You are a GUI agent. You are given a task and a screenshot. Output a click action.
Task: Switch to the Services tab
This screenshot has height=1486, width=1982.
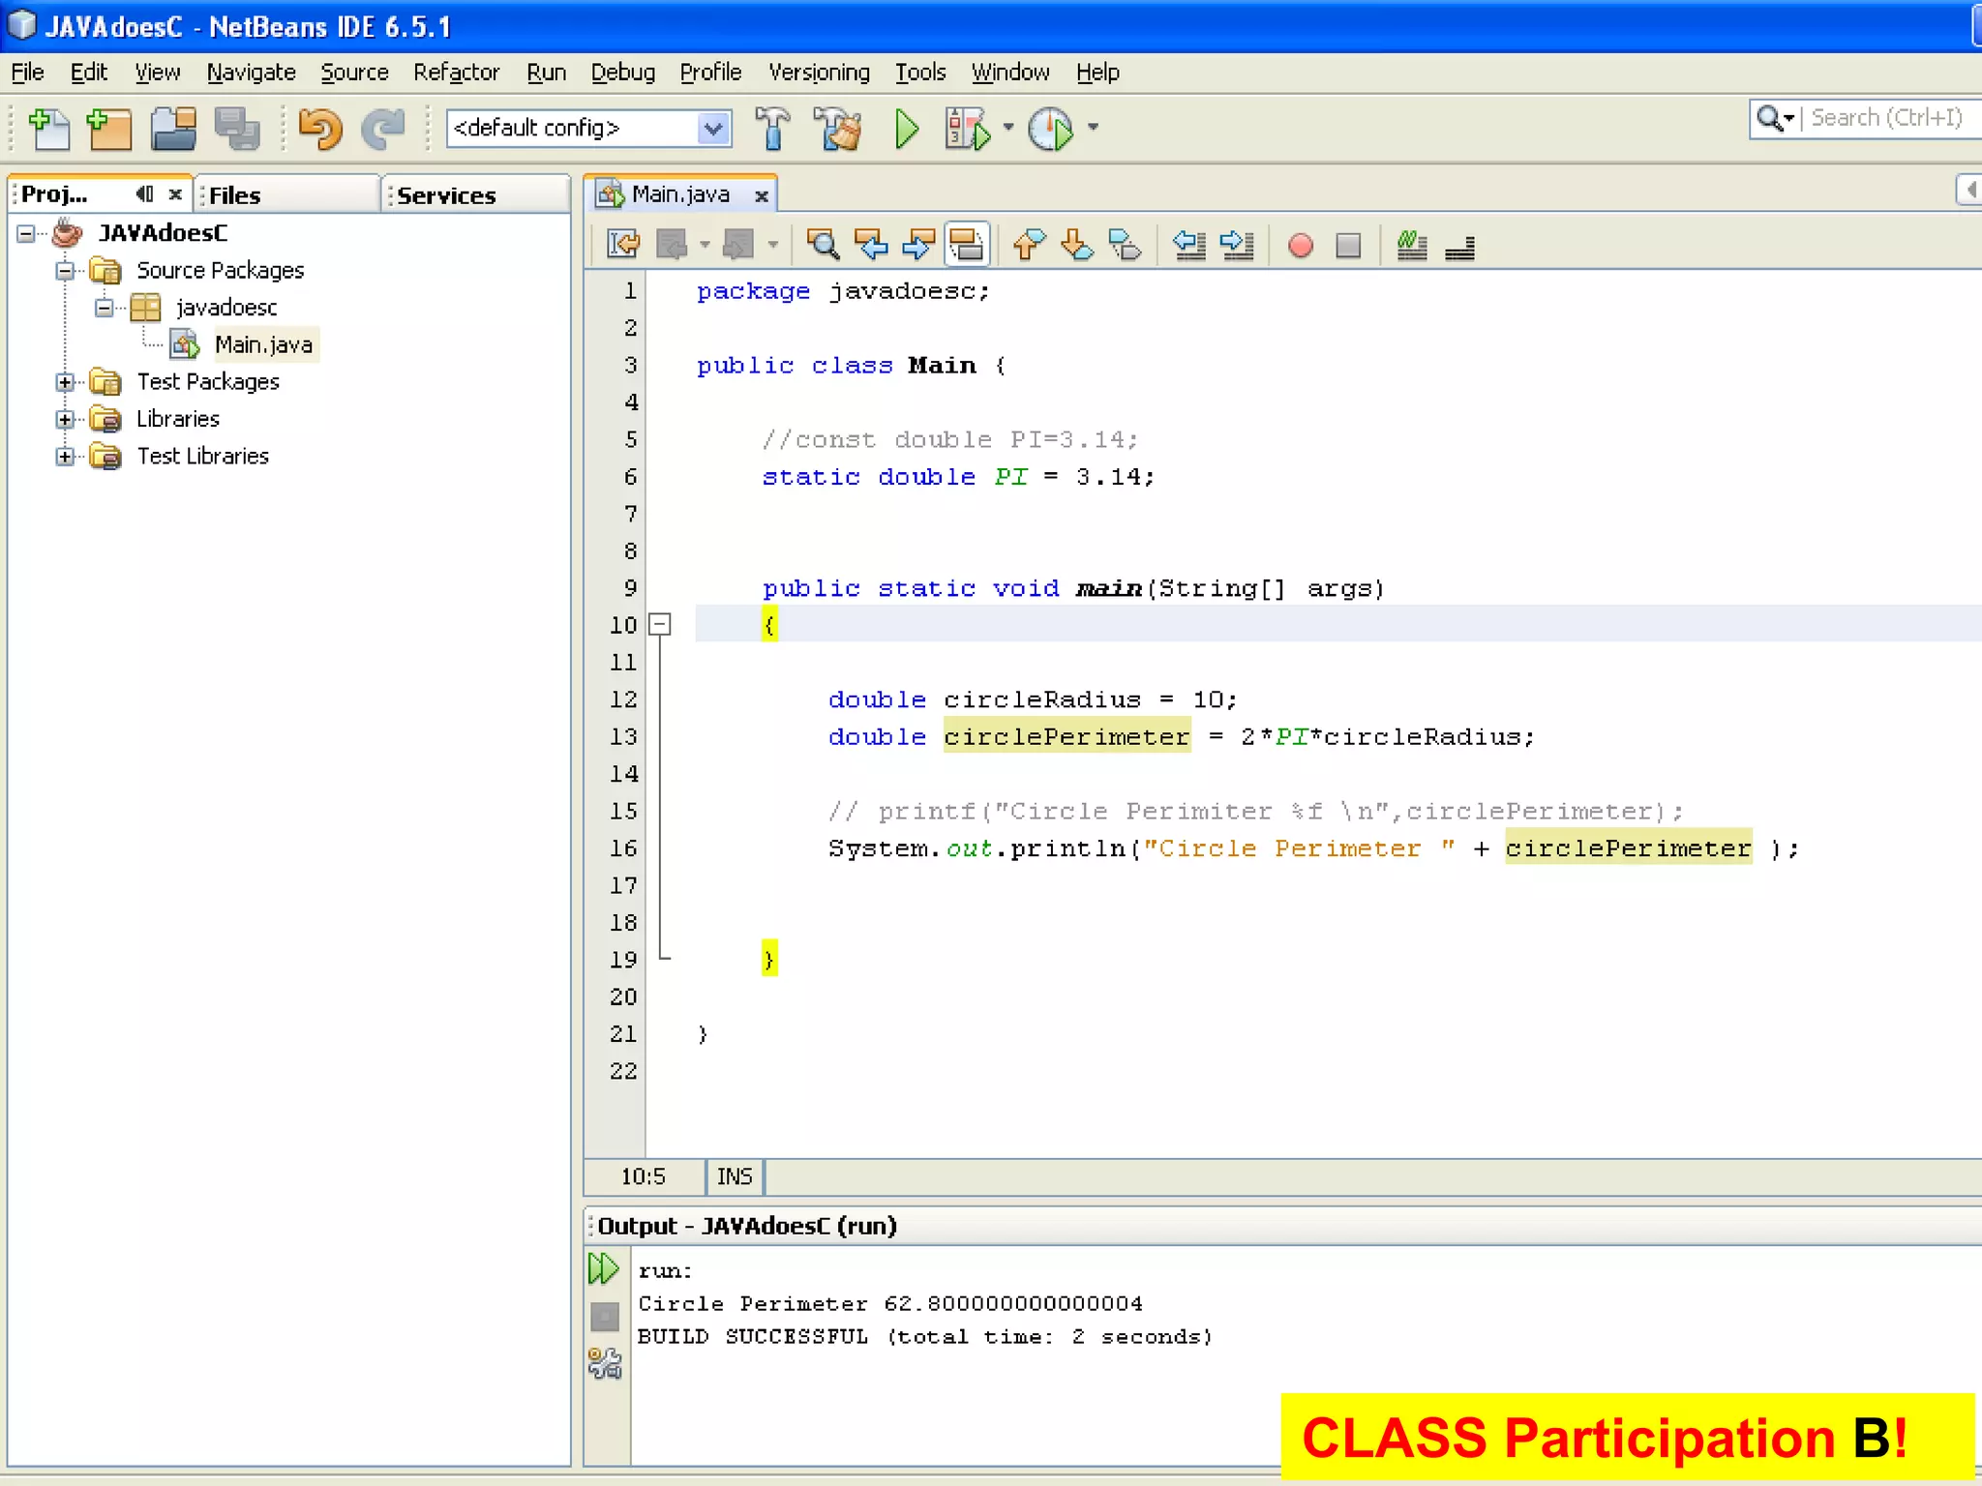pos(475,194)
